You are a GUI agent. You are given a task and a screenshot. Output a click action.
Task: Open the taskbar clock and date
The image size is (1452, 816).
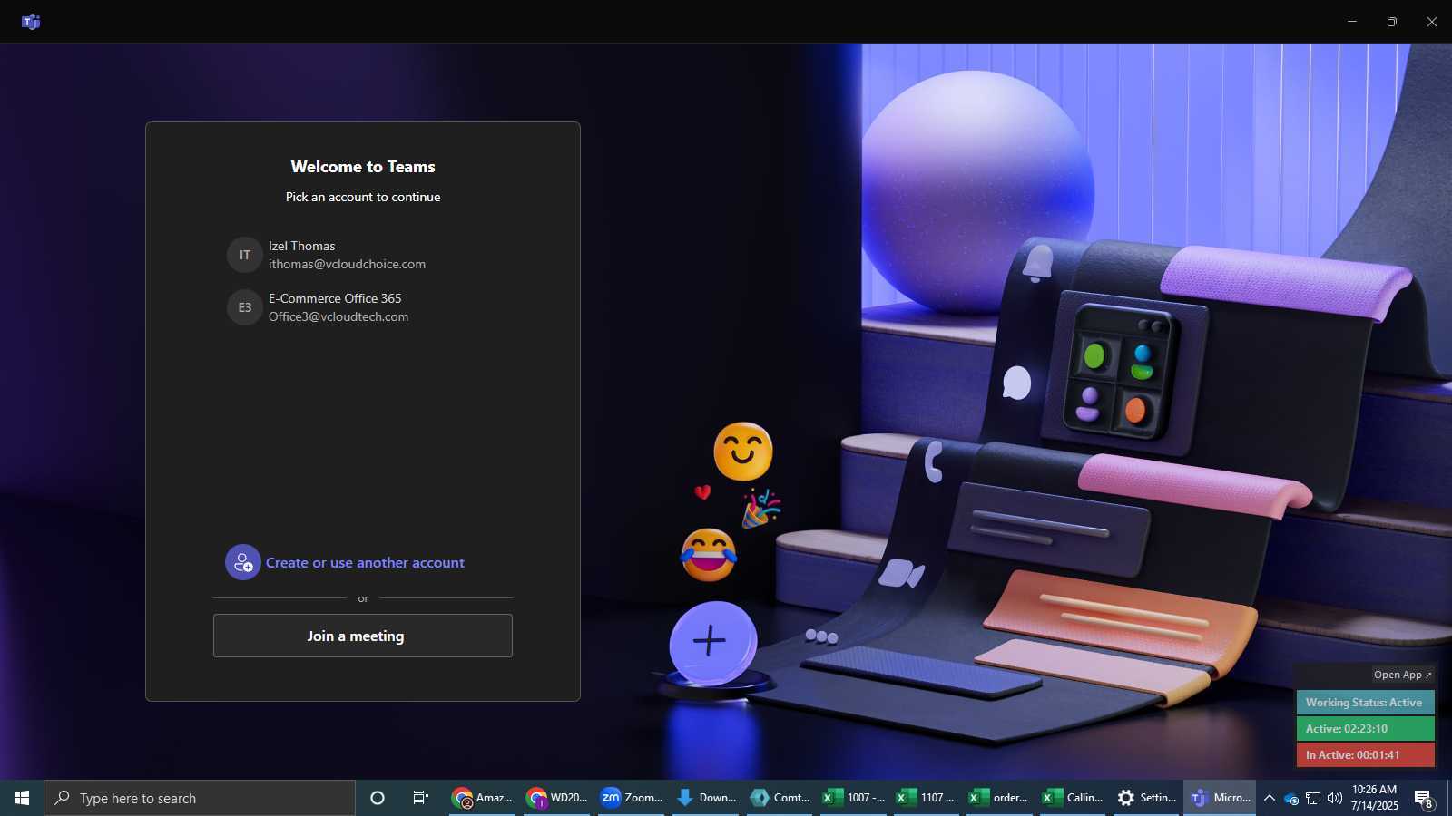click(x=1375, y=798)
